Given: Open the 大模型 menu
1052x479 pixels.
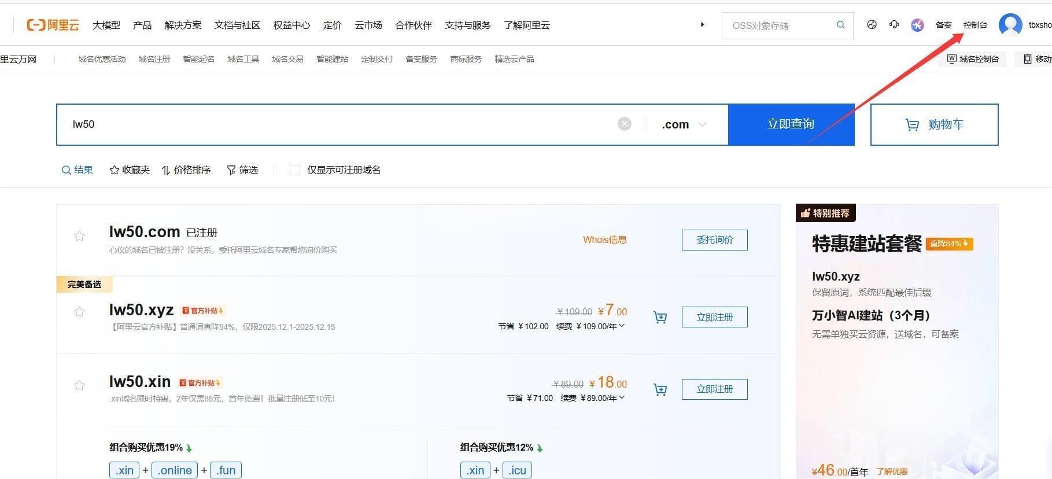Looking at the screenshot, I should pos(106,25).
